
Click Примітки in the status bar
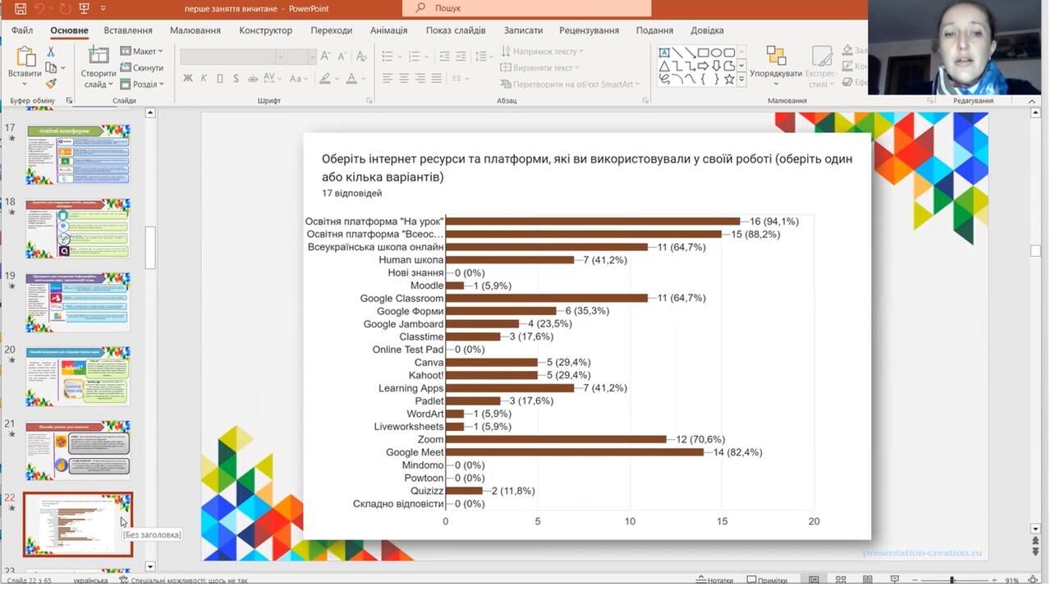click(765, 580)
